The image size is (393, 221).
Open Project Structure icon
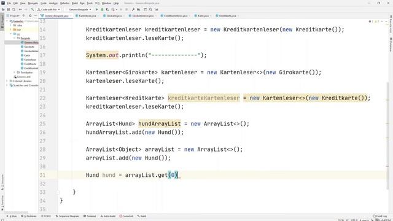139,10
